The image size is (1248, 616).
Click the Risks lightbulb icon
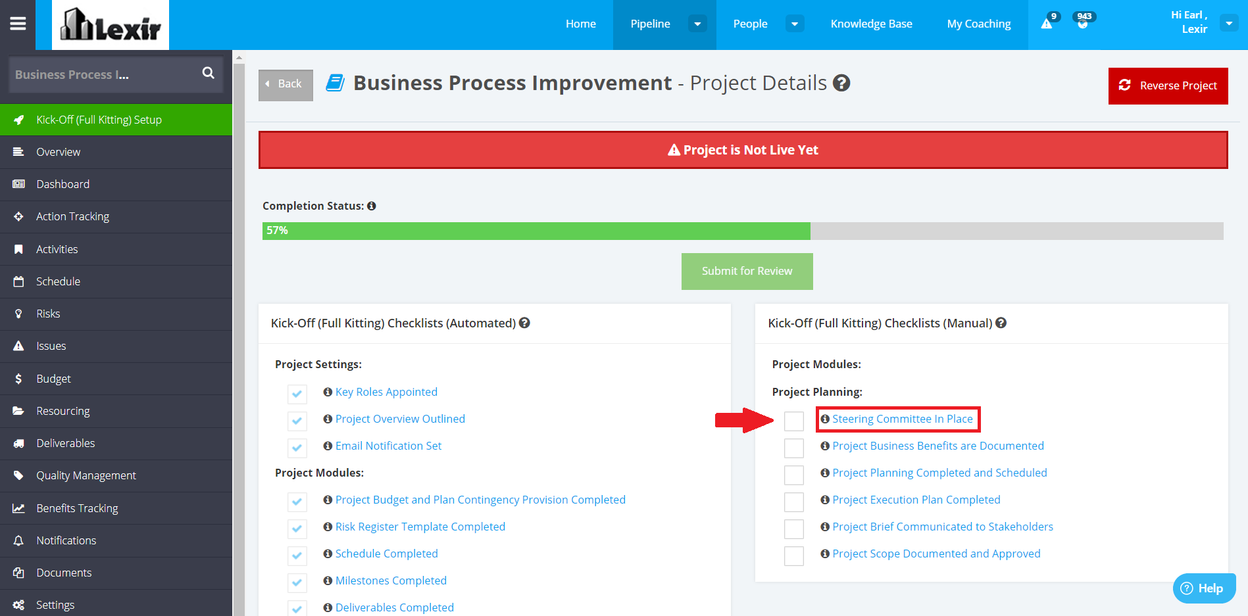point(19,314)
